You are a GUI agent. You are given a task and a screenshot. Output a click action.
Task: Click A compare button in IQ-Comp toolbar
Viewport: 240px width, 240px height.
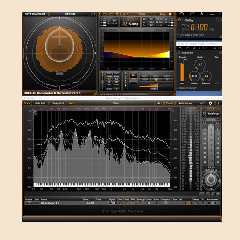(117, 14)
